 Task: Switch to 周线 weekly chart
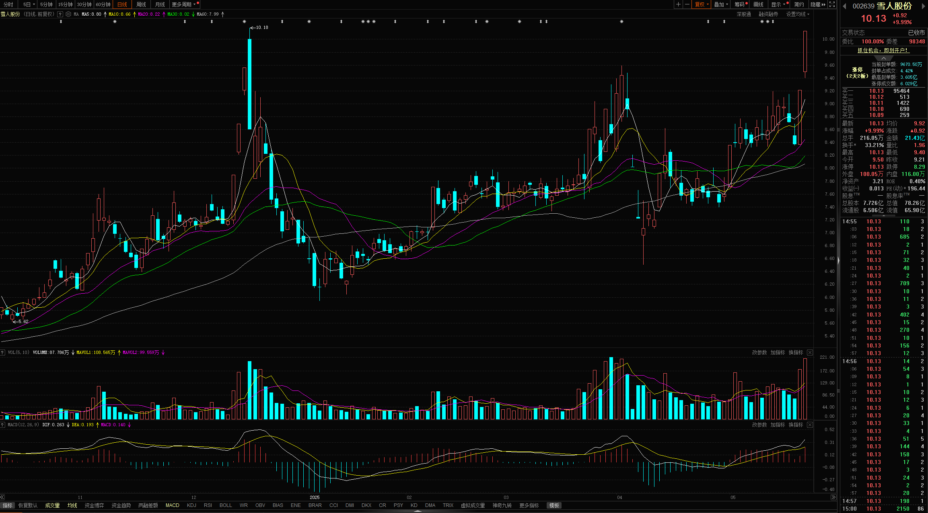141,4
